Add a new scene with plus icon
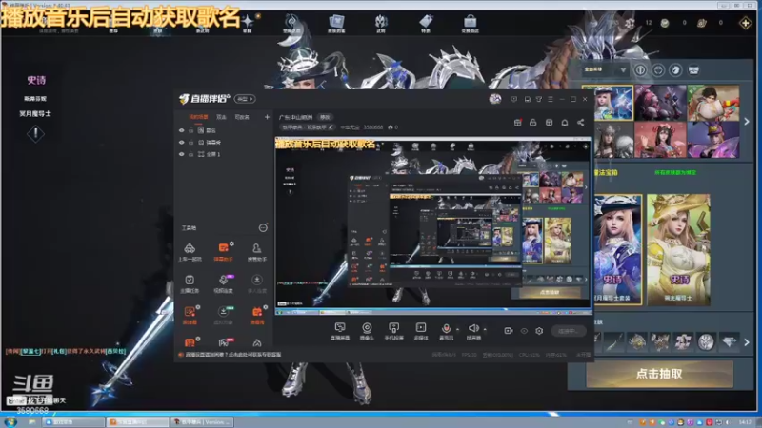762x428 pixels. click(267, 117)
